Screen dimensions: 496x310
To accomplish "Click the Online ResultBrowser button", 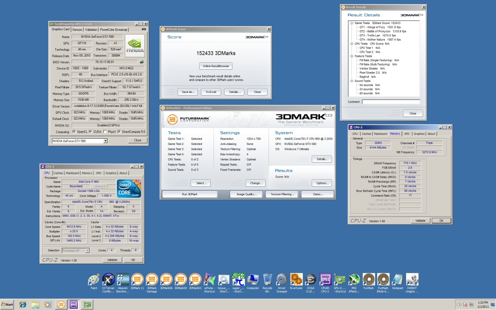I will pyautogui.click(x=215, y=66).
